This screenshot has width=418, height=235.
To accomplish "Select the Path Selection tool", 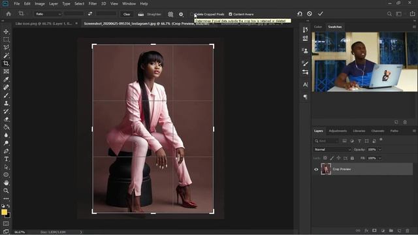I will pyautogui.click(x=6, y=167).
